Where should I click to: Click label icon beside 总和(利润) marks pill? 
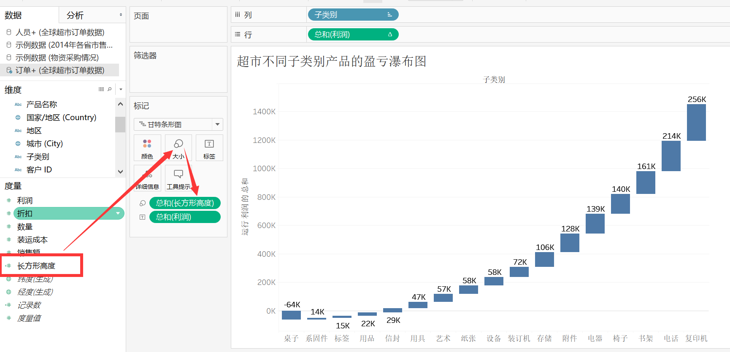pyautogui.click(x=143, y=217)
